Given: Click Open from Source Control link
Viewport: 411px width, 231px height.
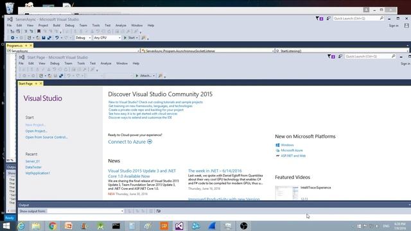Looking at the screenshot, I should tap(46, 137).
